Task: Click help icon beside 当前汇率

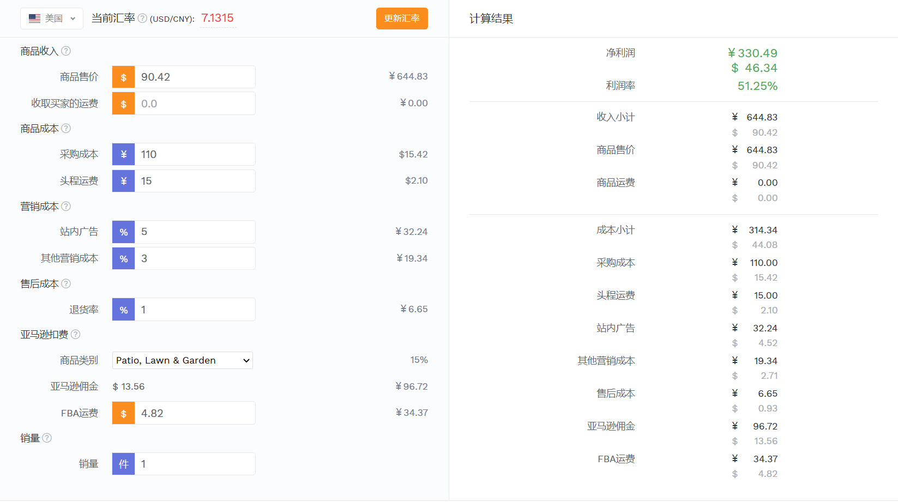Action: pos(142,19)
